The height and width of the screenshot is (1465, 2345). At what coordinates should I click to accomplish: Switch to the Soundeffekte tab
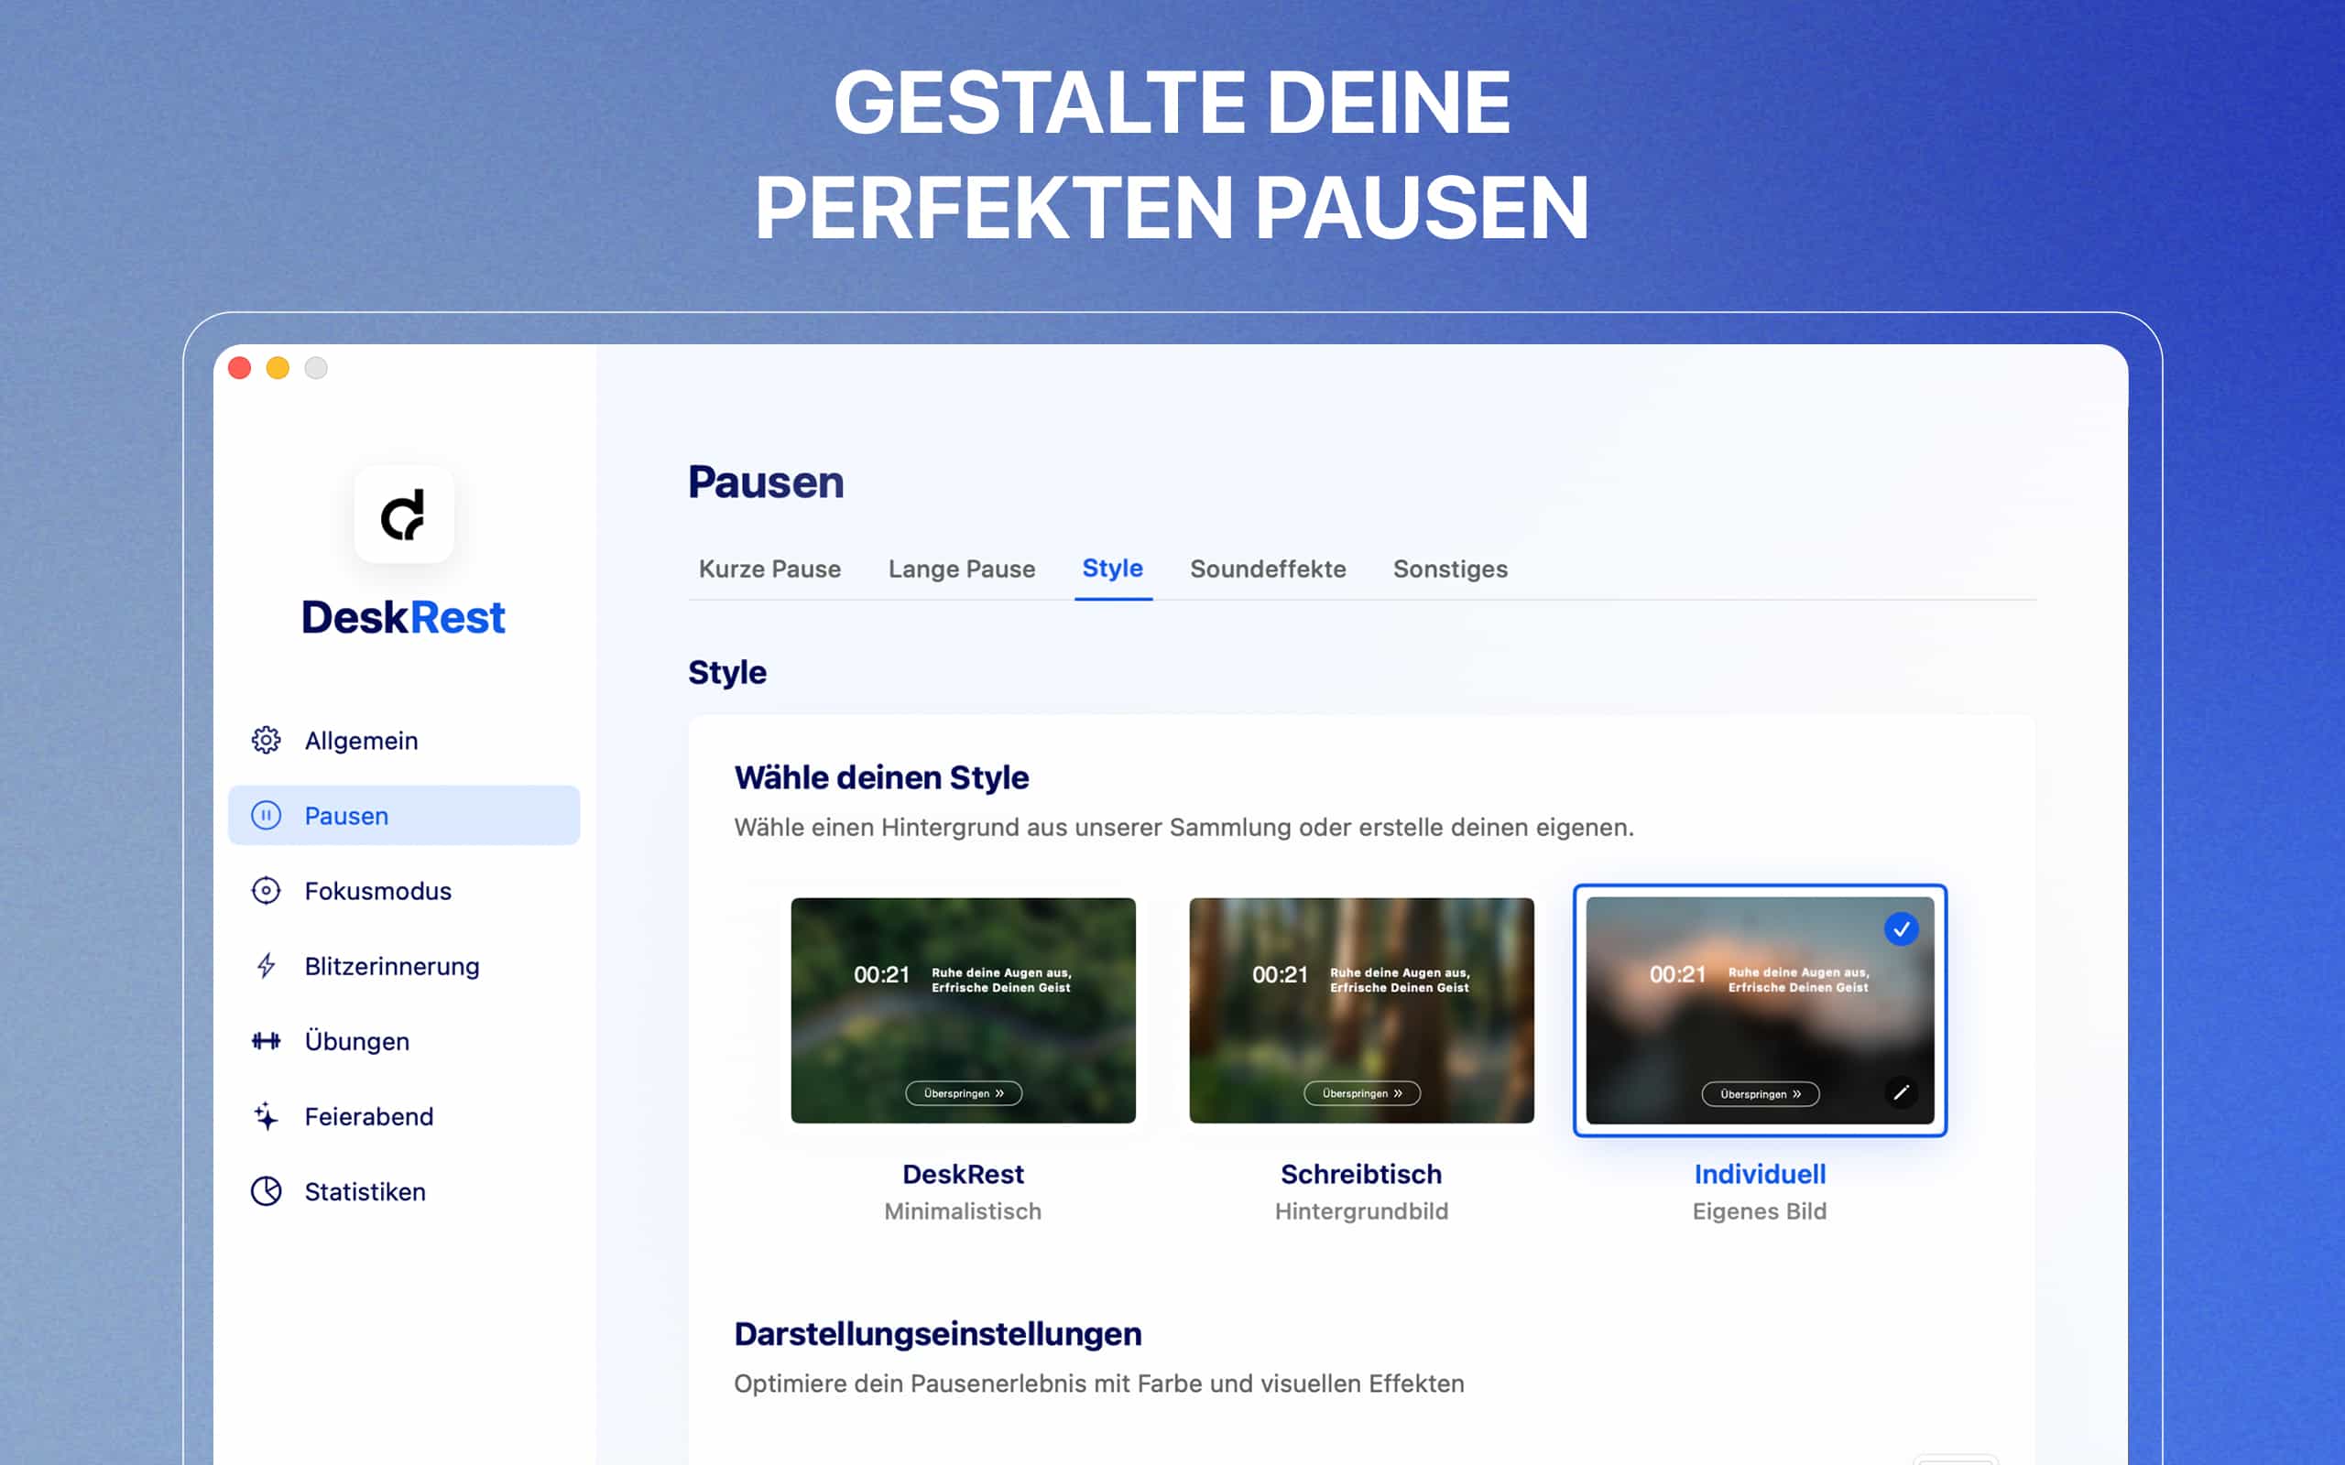1268,569
